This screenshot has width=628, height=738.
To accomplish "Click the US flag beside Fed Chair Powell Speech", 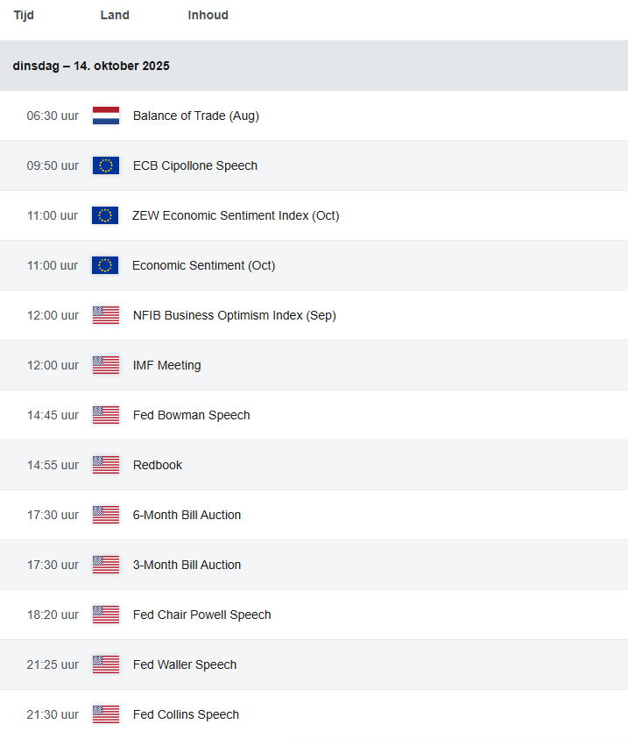I will coord(106,615).
